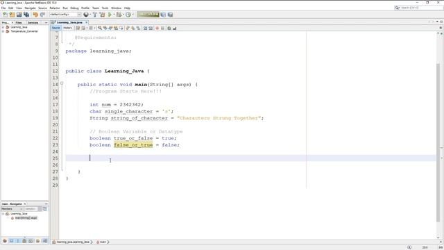444x250 pixels.
Task: Click the Shift Line Left icon
Action: coord(145,28)
